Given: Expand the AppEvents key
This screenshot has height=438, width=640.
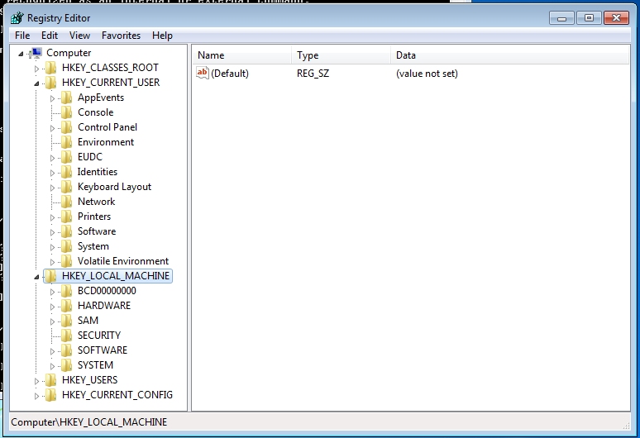Looking at the screenshot, I should coord(52,98).
